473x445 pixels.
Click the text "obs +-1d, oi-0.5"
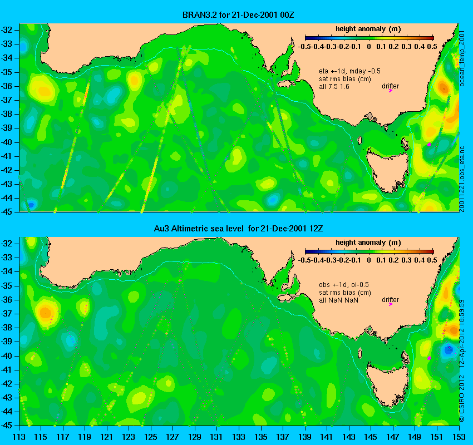pos(343,285)
